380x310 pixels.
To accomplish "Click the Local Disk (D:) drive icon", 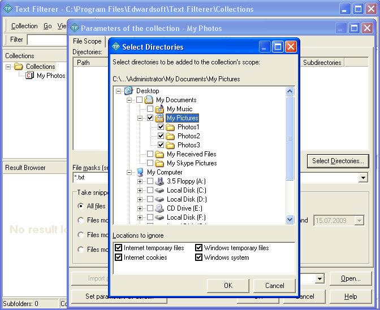I will [159, 199].
